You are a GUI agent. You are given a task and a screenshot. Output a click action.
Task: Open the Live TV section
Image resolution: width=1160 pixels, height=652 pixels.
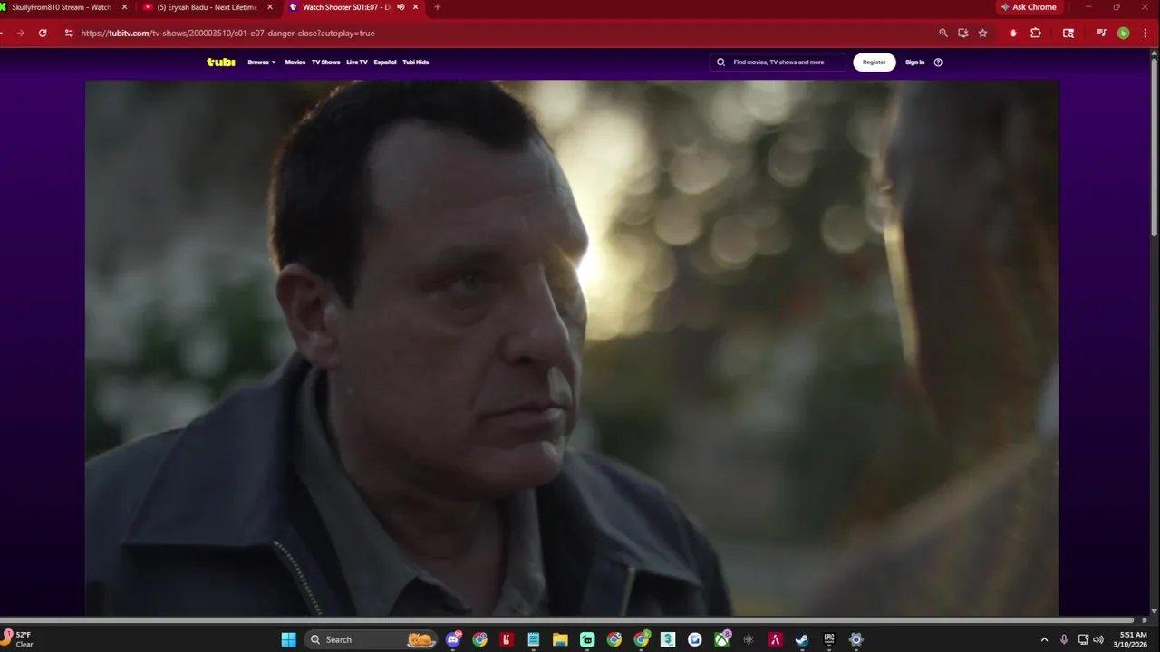(x=357, y=62)
